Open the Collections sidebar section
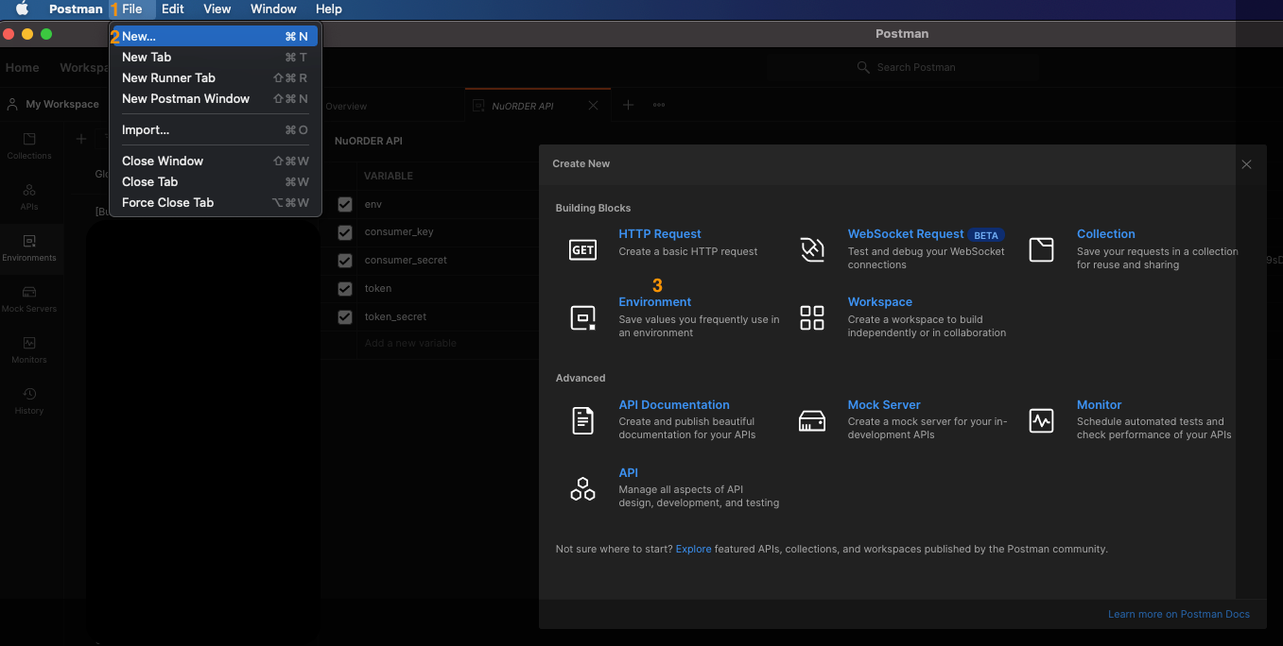Image resolution: width=1283 pixels, height=646 pixels. (29, 145)
